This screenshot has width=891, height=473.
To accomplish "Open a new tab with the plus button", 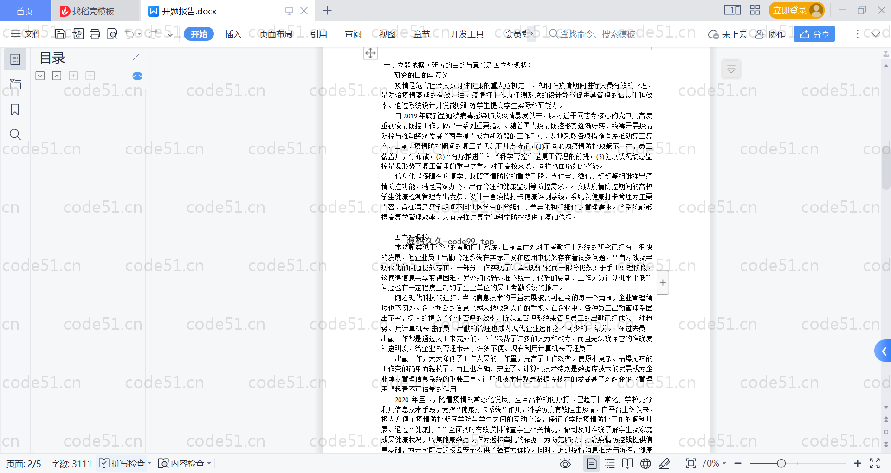I will (x=327, y=10).
